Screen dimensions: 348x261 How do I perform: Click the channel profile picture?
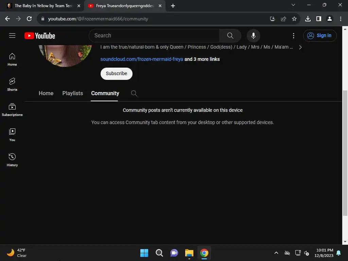pyautogui.click(x=65, y=55)
